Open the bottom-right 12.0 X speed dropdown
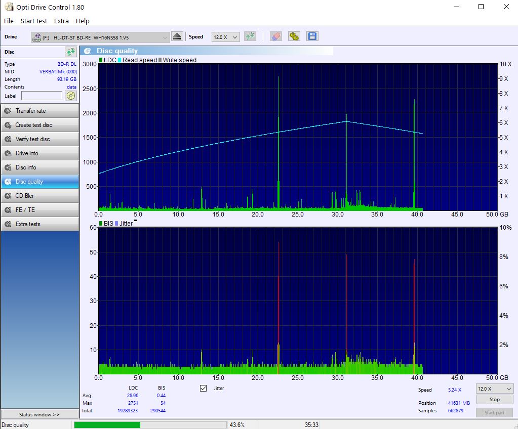 click(x=495, y=389)
